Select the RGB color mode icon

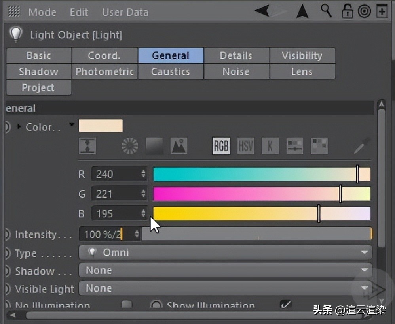[x=220, y=146]
